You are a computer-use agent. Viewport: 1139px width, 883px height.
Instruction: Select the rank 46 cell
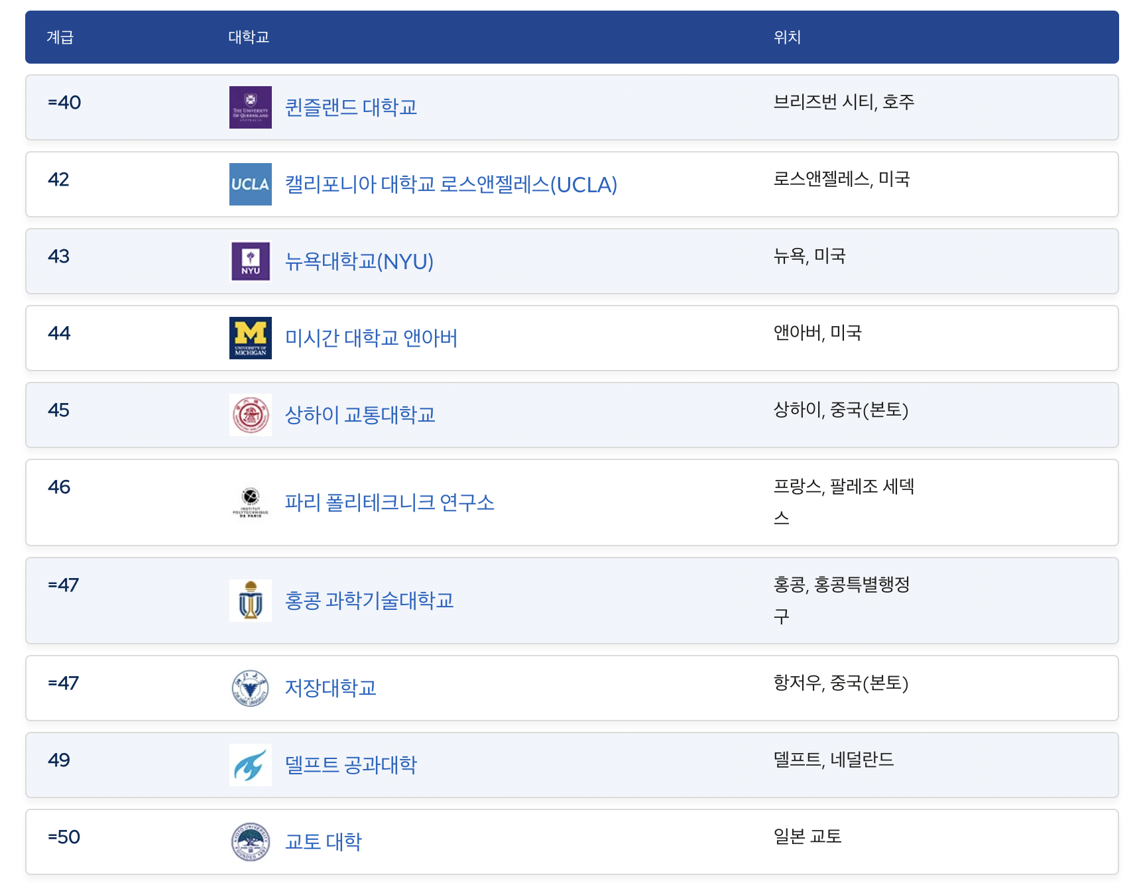(59, 487)
